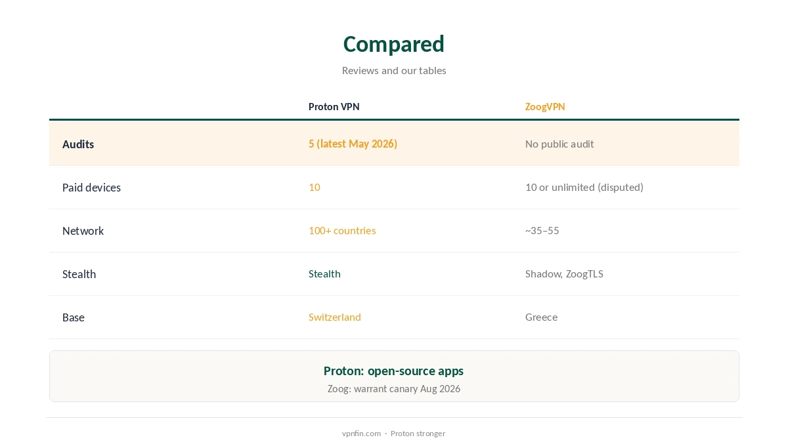Click the 'No public audit' cell
The height and width of the screenshot is (446, 788).
coord(559,144)
